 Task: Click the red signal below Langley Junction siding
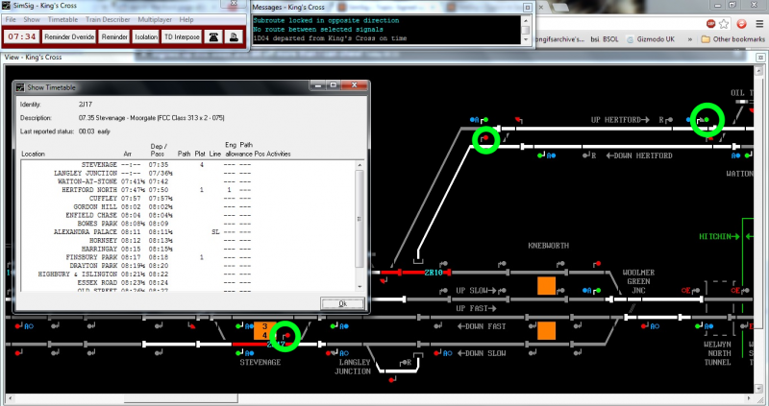click(392, 379)
